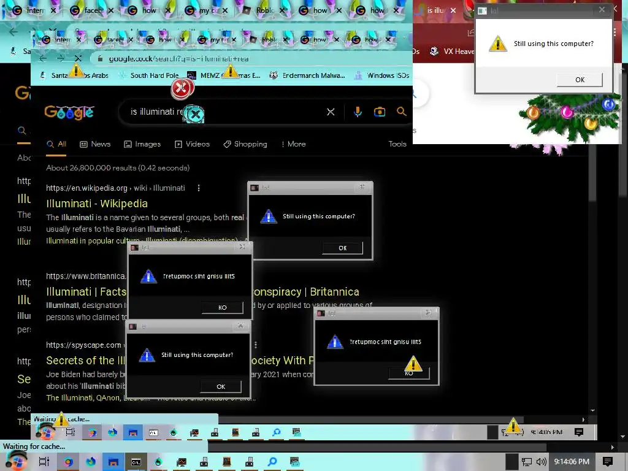Open the Windows ISOs bookmark

(x=382, y=75)
